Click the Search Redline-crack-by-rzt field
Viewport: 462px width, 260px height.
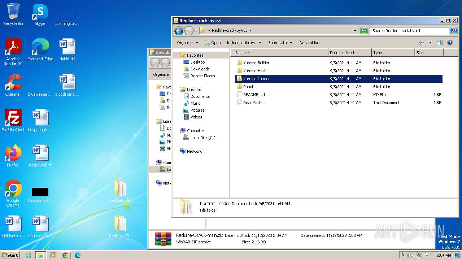410,31
